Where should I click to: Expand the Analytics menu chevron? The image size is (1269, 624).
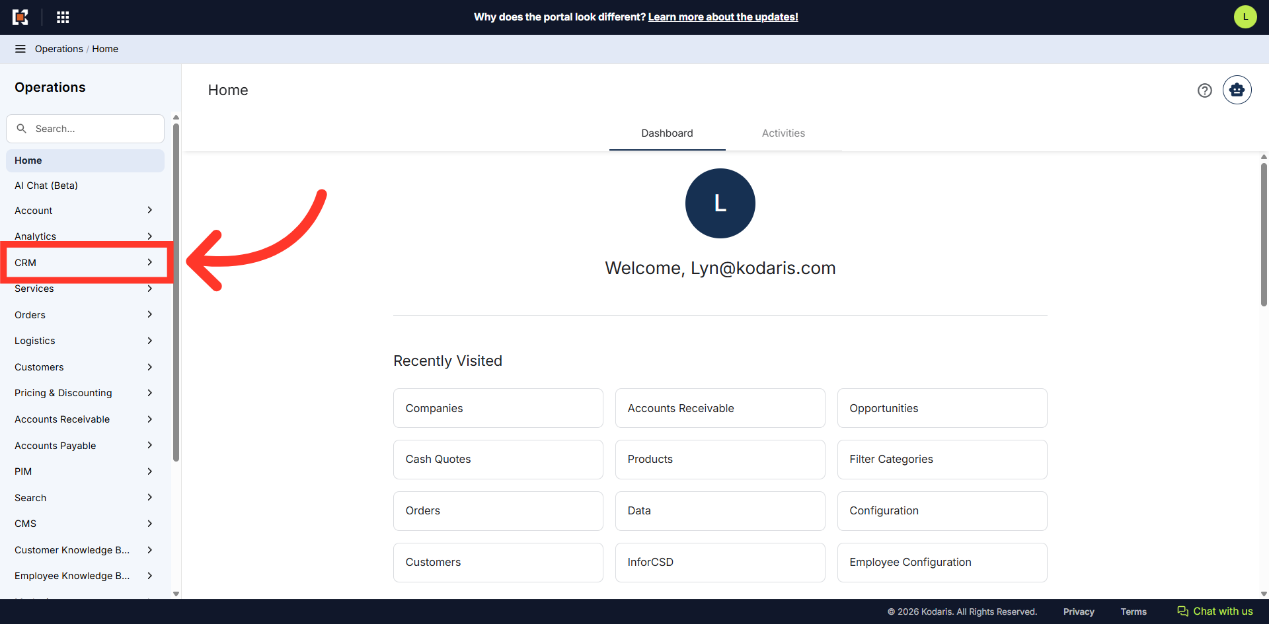point(150,236)
